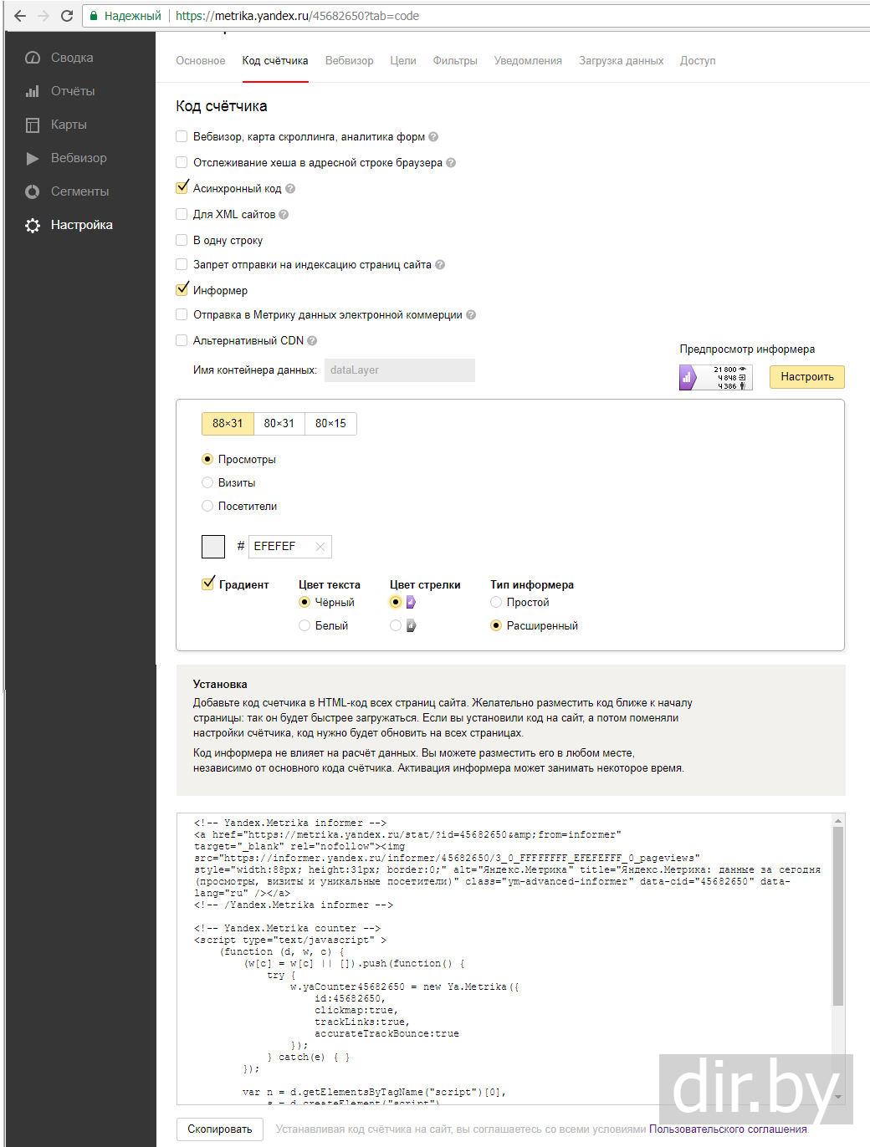
Task: Select Посетители radio button
Action: coord(207,506)
